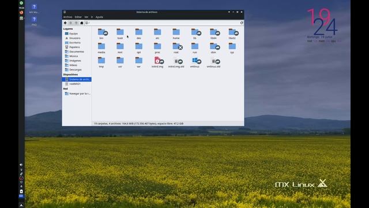Open the volume control in panel
The image size is (369, 208).
(21, 165)
